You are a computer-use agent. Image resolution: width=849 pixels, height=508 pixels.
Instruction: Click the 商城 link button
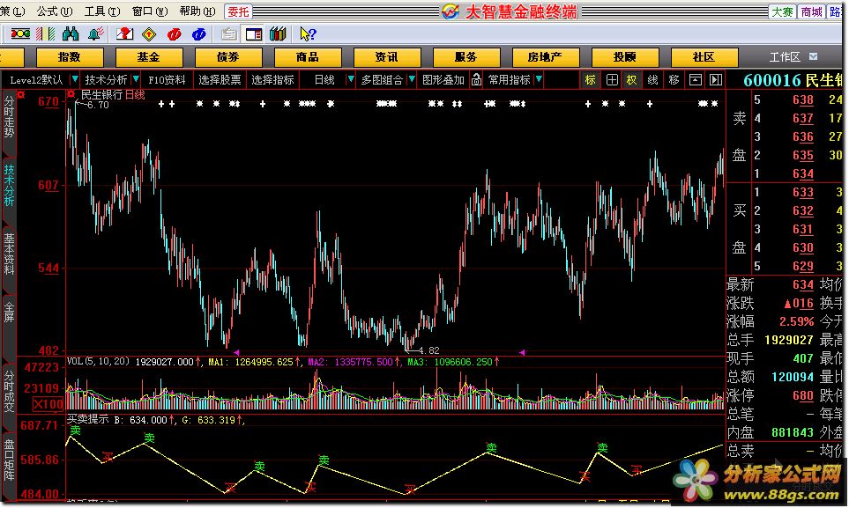(812, 11)
